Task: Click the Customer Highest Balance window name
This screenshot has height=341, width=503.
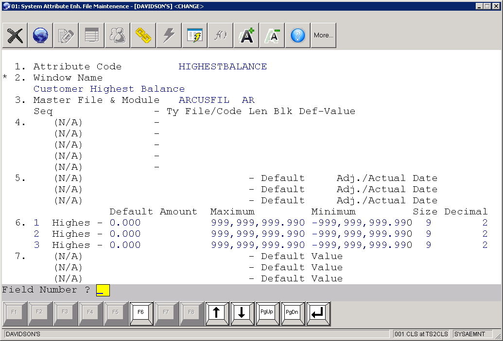Action: (109, 89)
